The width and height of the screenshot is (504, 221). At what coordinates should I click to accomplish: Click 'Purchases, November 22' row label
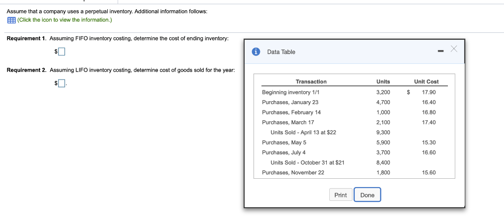coord(293,172)
